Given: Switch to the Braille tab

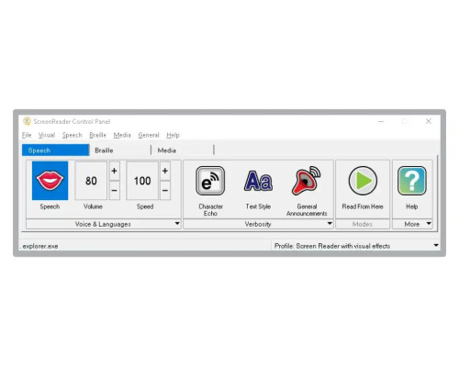Looking at the screenshot, I should tap(120, 150).
